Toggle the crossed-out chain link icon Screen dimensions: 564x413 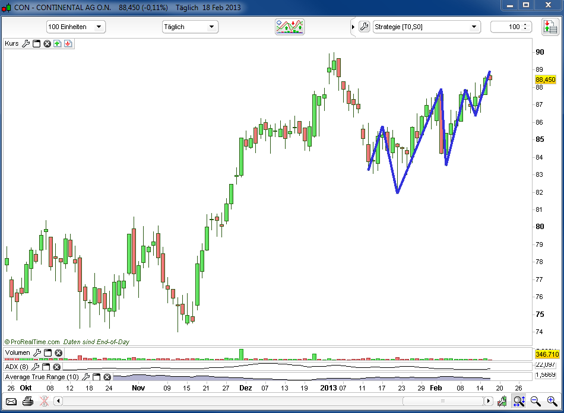coord(45,401)
